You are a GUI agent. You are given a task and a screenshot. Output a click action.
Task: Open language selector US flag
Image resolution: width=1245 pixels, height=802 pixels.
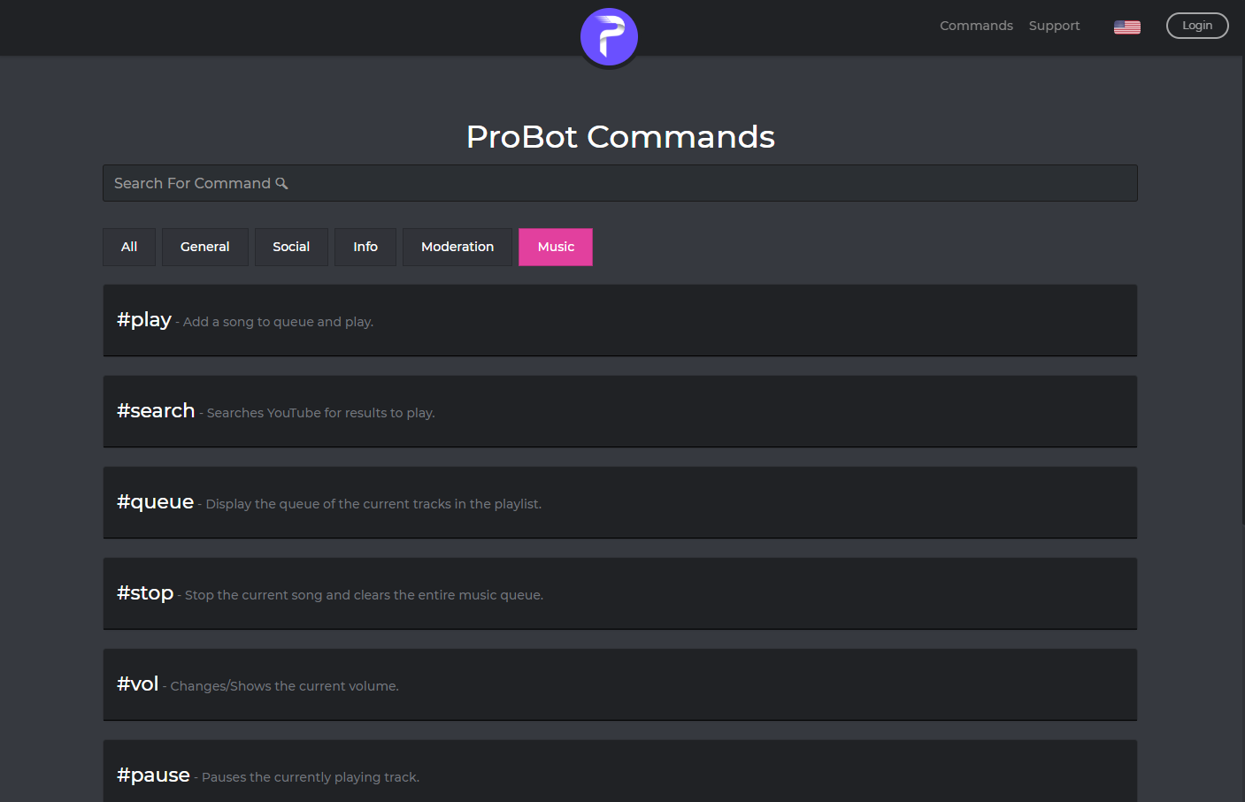(1126, 27)
